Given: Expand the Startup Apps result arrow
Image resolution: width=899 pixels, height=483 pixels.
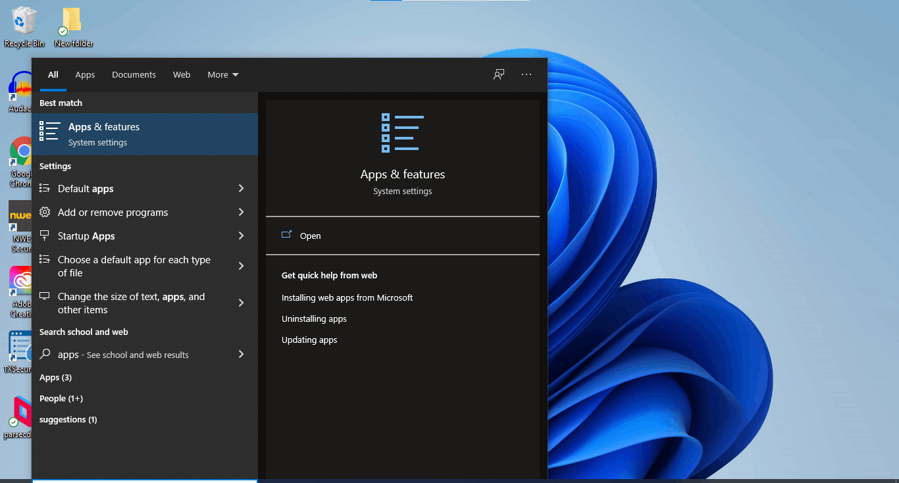Looking at the screenshot, I should [x=241, y=236].
